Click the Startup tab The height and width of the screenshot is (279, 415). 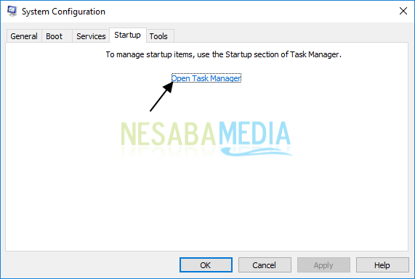tap(128, 35)
